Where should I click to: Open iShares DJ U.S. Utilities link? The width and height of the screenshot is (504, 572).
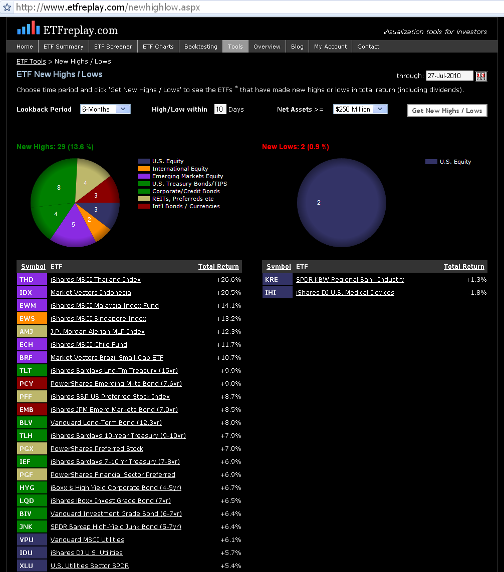click(87, 553)
